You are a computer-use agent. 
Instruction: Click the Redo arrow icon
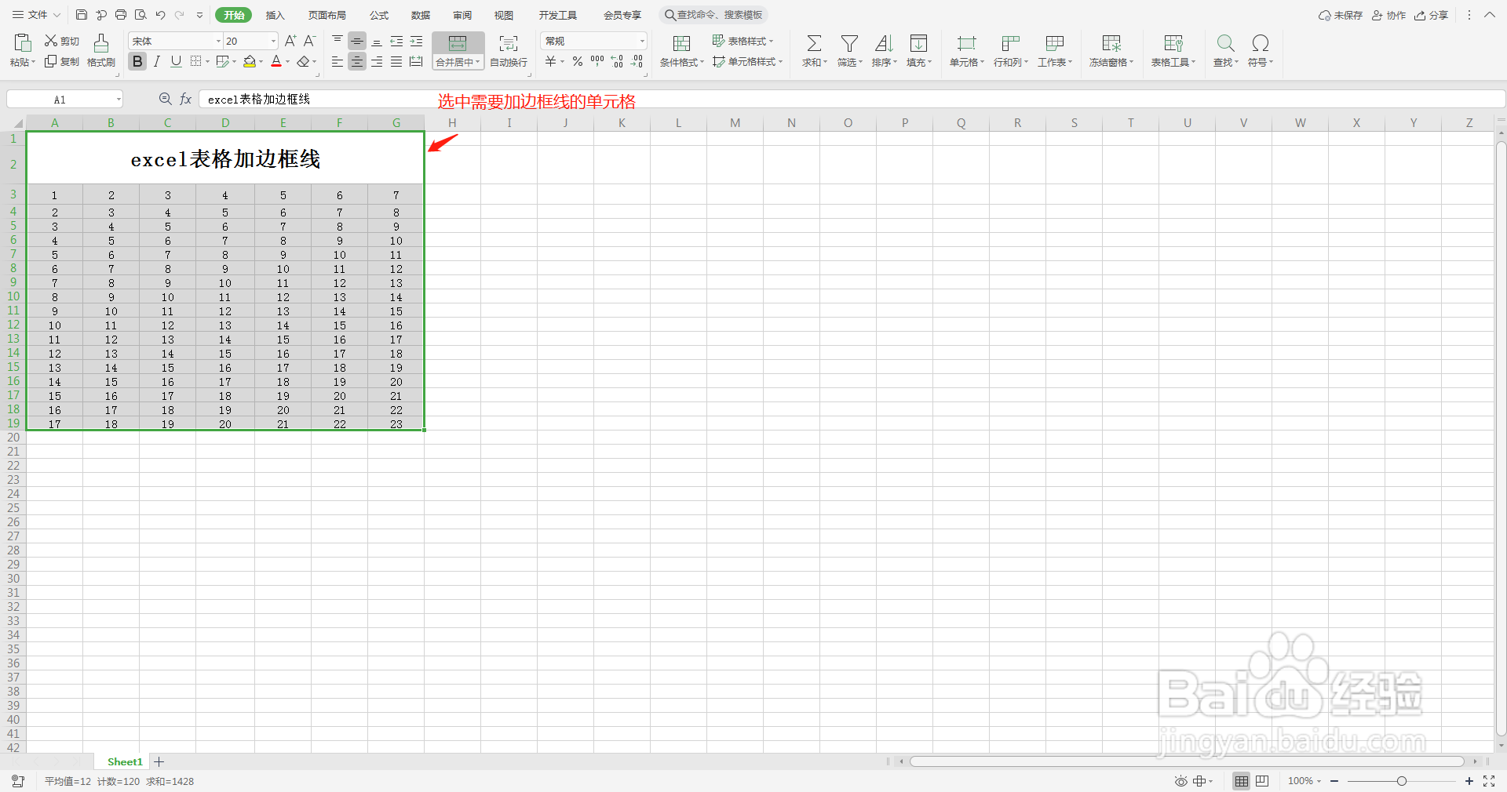coord(180,15)
